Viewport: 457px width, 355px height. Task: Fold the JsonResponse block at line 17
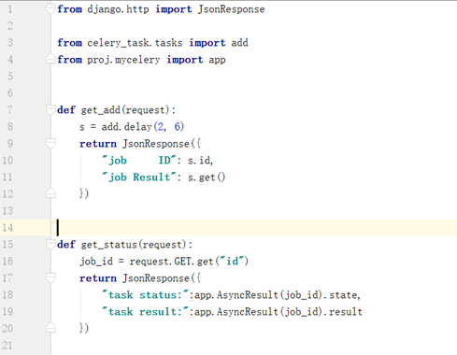tap(50, 277)
